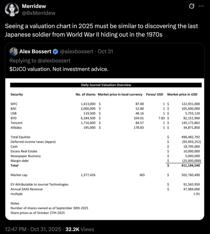Click the Daily Journal Valuation Overview header

106,85
